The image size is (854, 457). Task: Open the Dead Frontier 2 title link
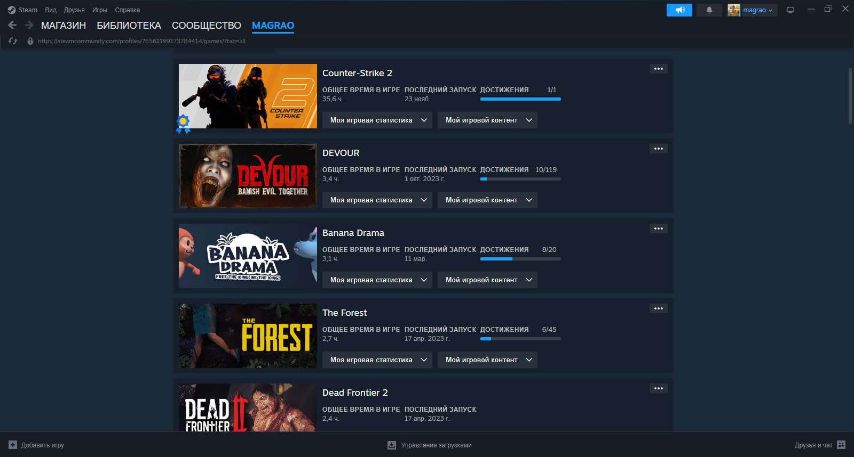pos(355,393)
